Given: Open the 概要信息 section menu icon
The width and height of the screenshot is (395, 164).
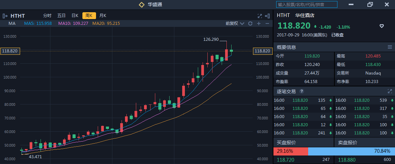Looking at the screenshot, I should [x=390, y=47].
